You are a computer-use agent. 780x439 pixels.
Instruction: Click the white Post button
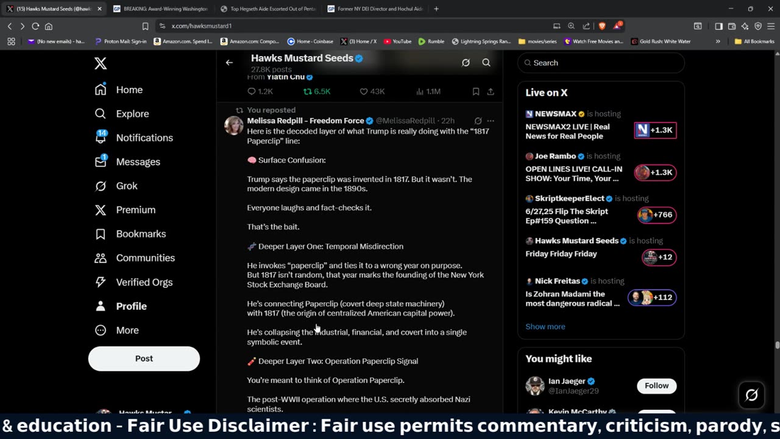144,359
